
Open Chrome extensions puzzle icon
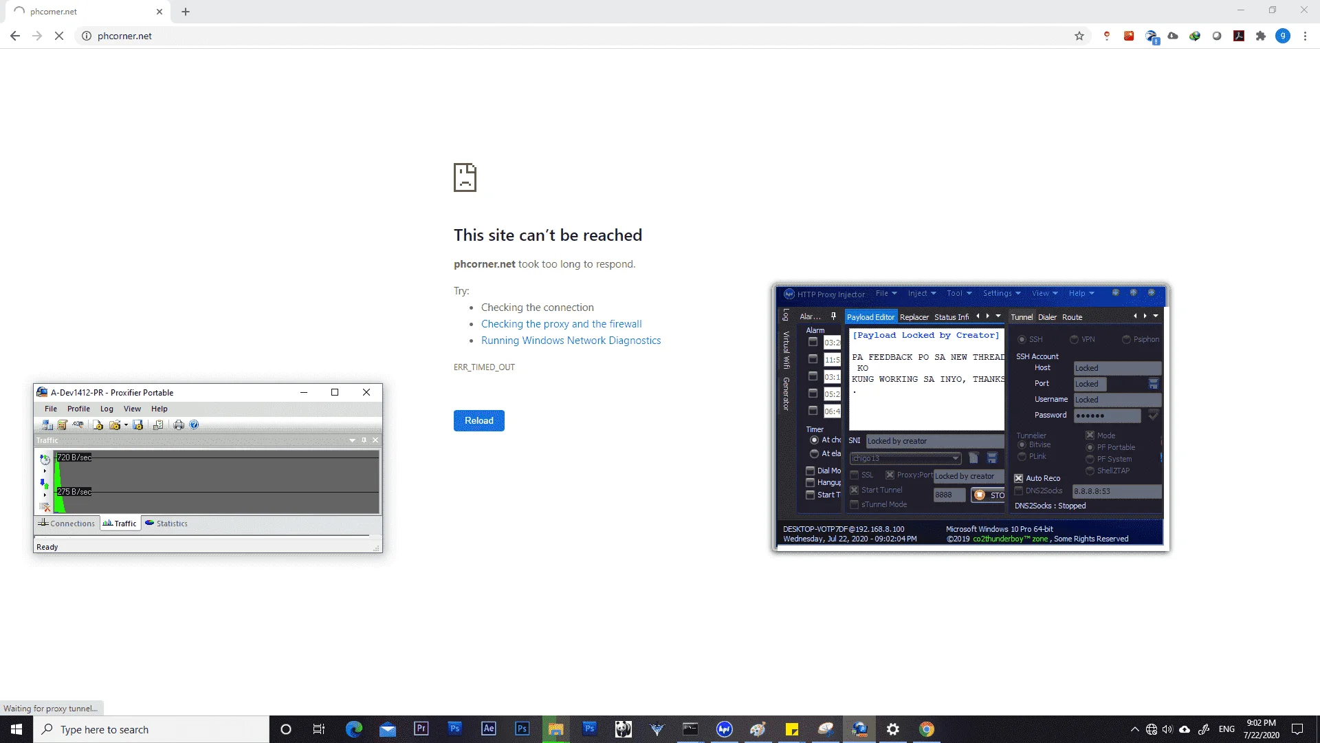coord(1261,36)
